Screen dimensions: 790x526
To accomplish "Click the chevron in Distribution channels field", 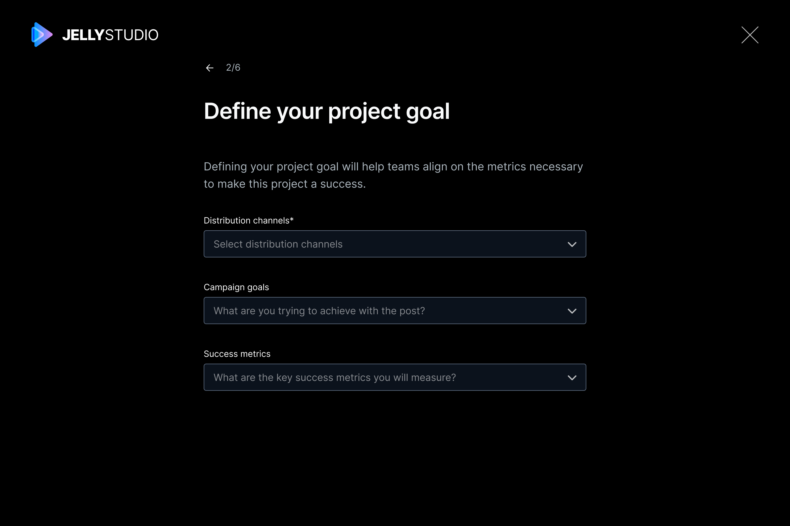I will 572,244.
